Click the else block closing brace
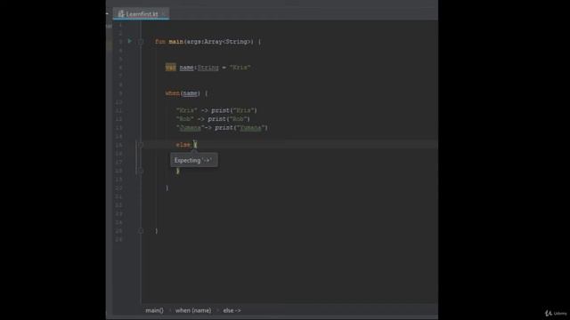The image size is (570, 320). point(178,171)
